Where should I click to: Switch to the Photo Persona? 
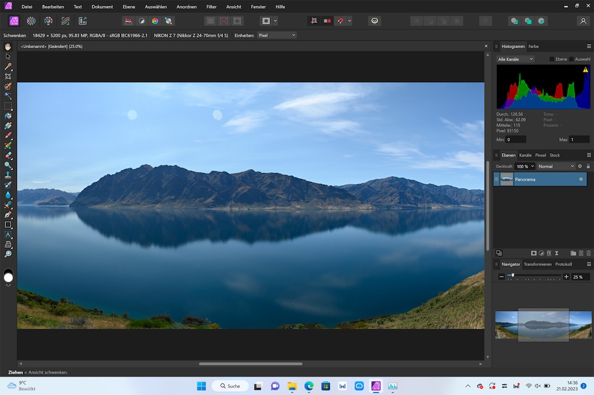14,21
